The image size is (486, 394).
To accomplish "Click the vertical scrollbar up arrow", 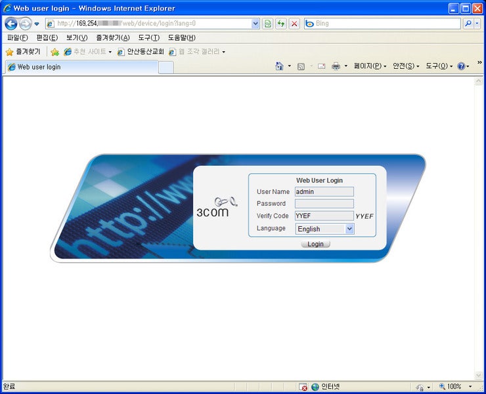I will click(478, 81).
